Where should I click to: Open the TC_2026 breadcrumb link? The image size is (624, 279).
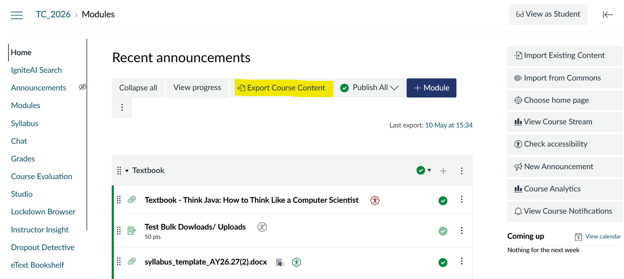coord(53,14)
